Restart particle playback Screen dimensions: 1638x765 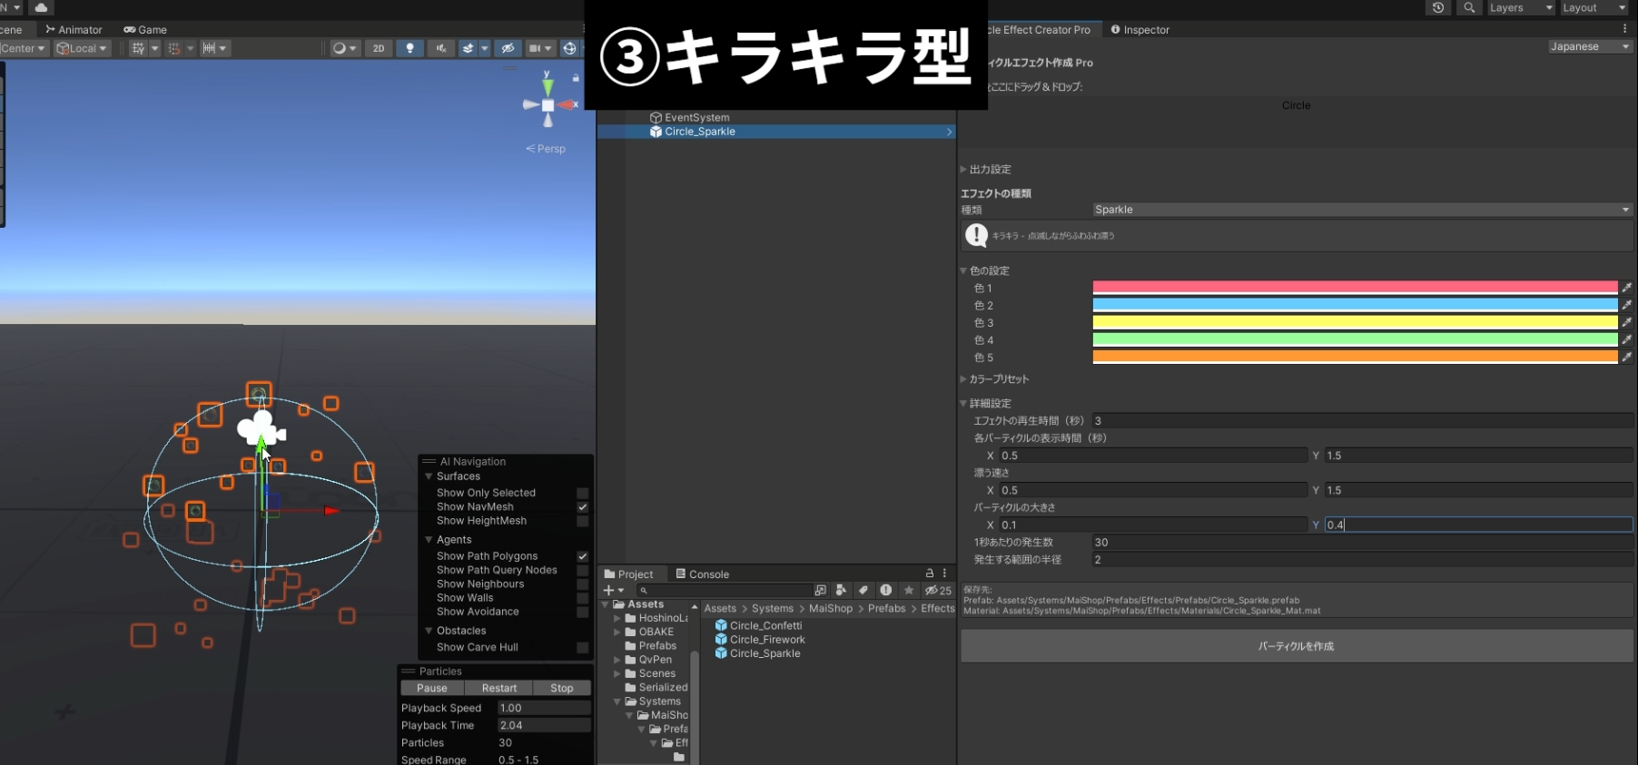click(499, 688)
